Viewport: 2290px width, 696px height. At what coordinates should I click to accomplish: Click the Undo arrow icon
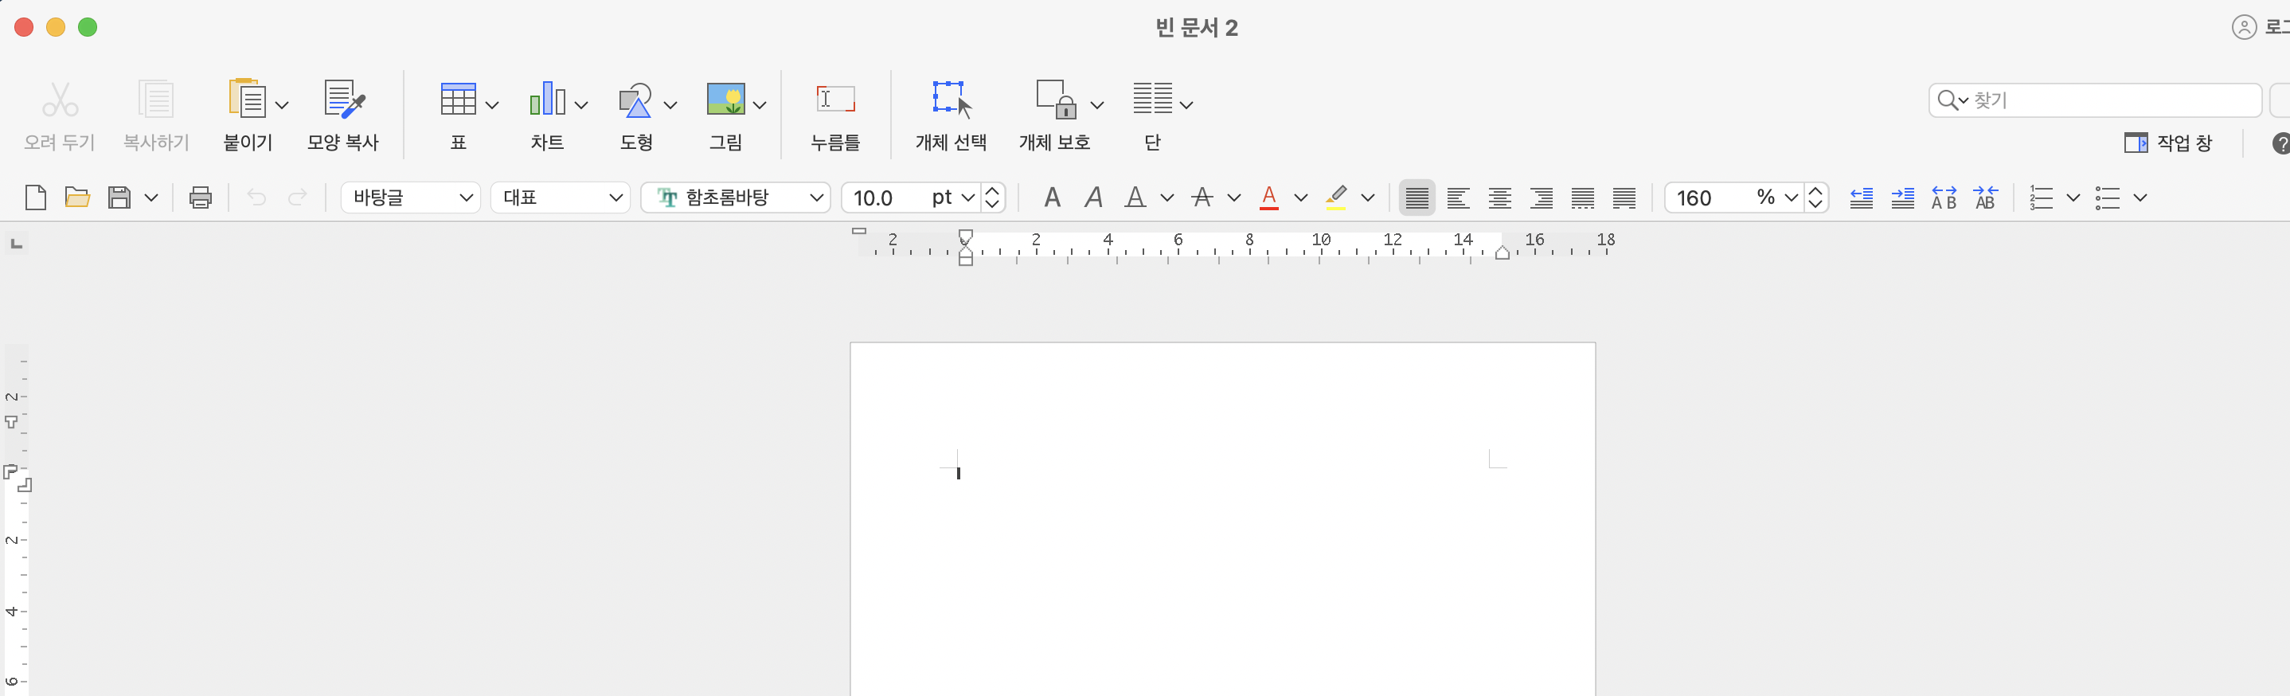[256, 197]
